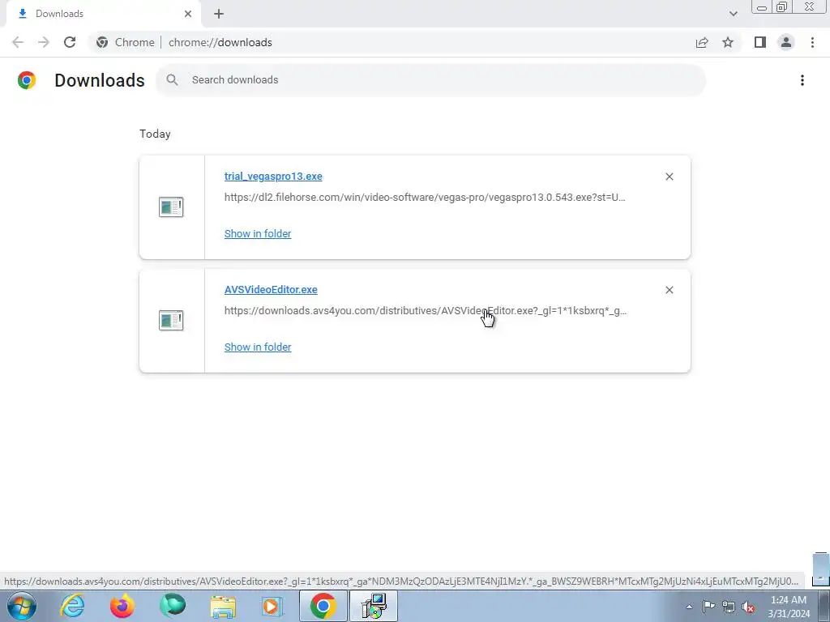Open the AVSVideoEditor.exe file link

coord(271,289)
